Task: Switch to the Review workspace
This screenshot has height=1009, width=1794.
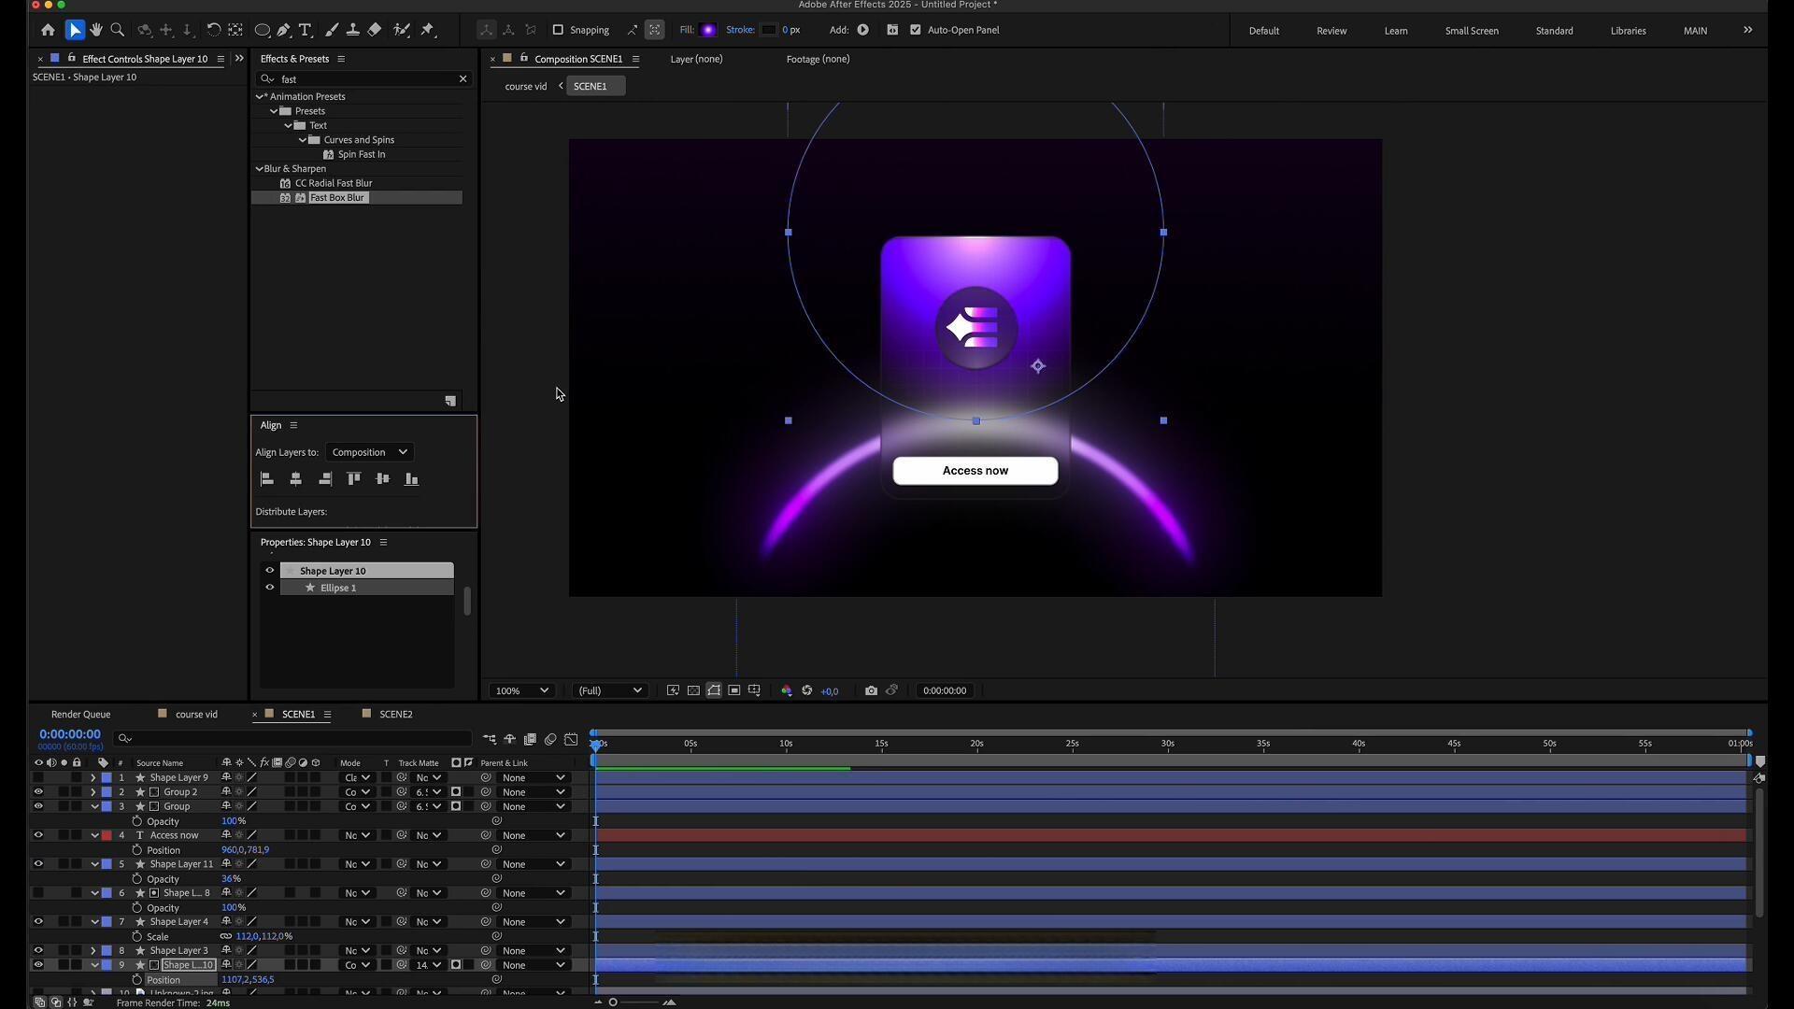Action: (x=1331, y=31)
